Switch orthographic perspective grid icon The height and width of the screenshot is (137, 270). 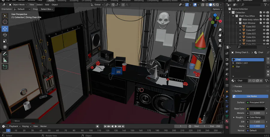click(x=220, y=46)
